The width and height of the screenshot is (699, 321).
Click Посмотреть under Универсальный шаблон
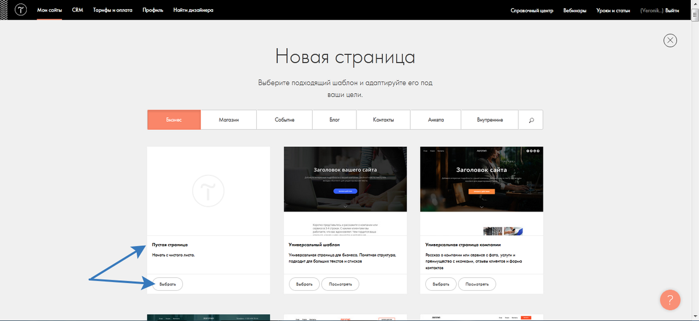pos(341,284)
